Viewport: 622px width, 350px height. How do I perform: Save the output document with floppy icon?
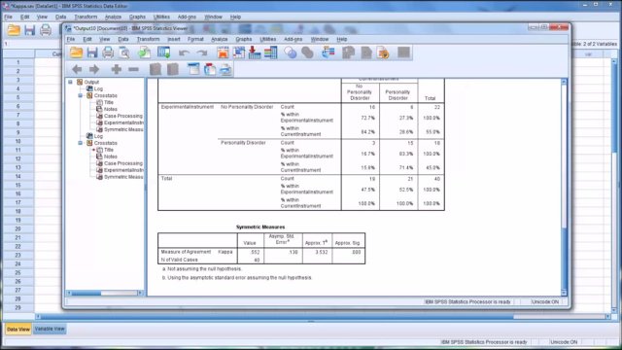92,52
